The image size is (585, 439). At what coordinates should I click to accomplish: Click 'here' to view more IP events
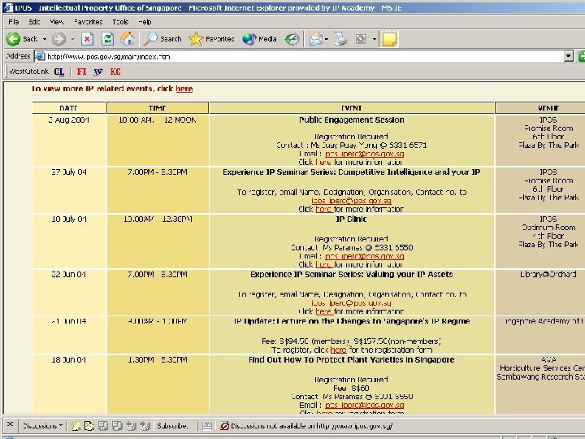click(x=184, y=89)
